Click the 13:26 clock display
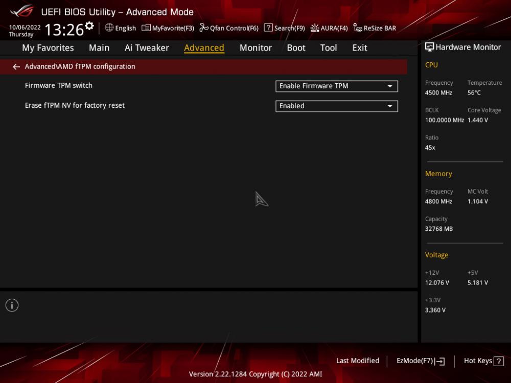Viewport: 511px width, 383px height. [x=64, y=30]
